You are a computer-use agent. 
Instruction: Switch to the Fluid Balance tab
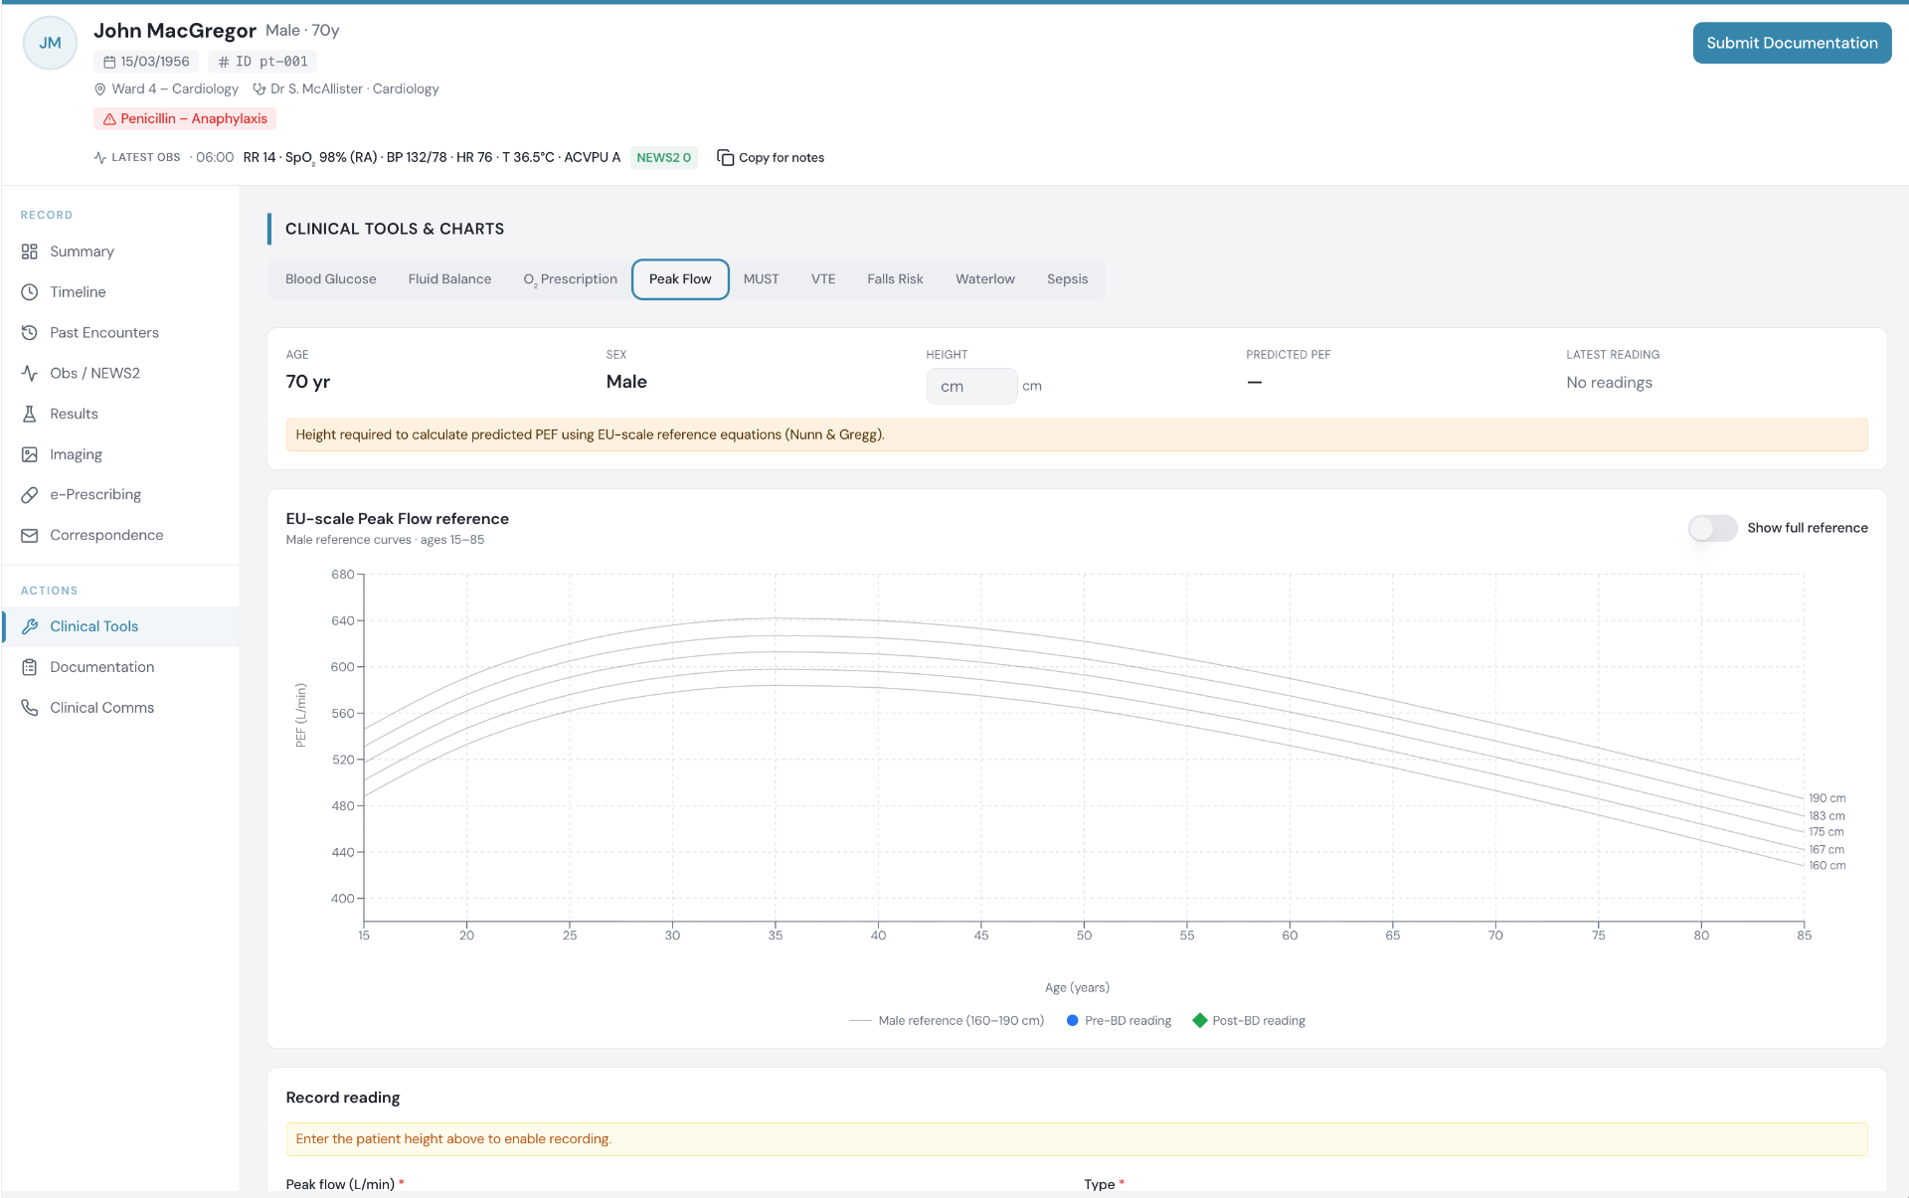(449, 279)
